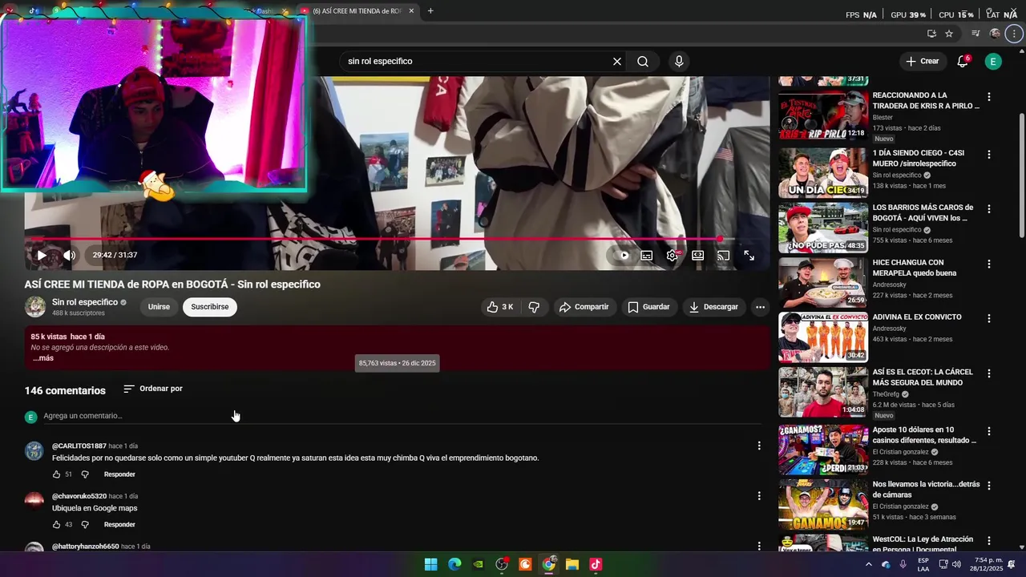Click the Unirse button
The width and height of the screenshot is (1026, 577).
pos(159,307)
